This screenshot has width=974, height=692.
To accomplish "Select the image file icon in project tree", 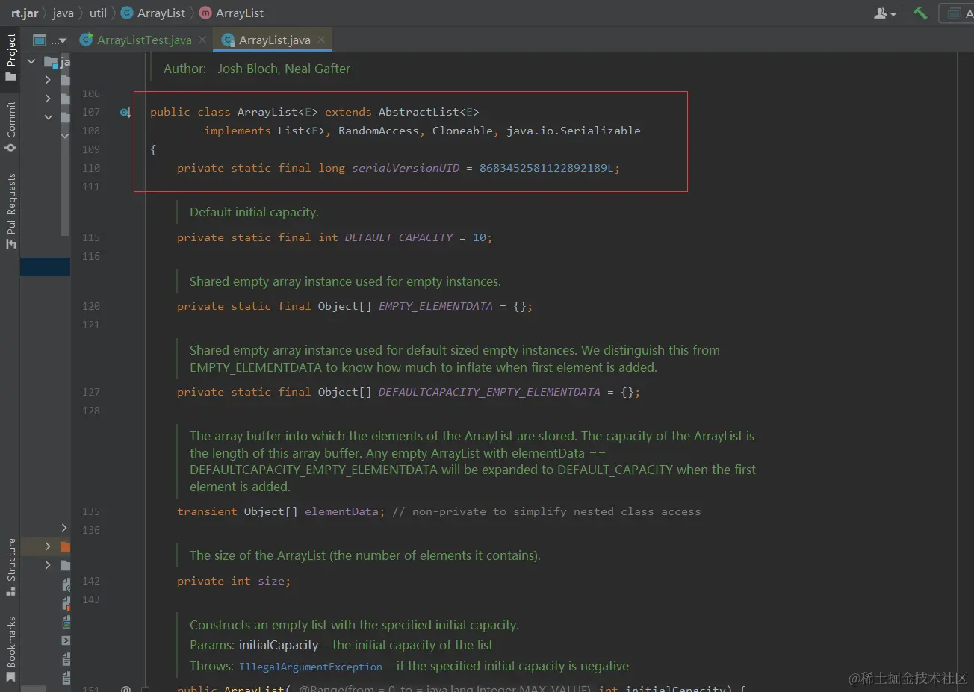I will [x=66, y=622].
